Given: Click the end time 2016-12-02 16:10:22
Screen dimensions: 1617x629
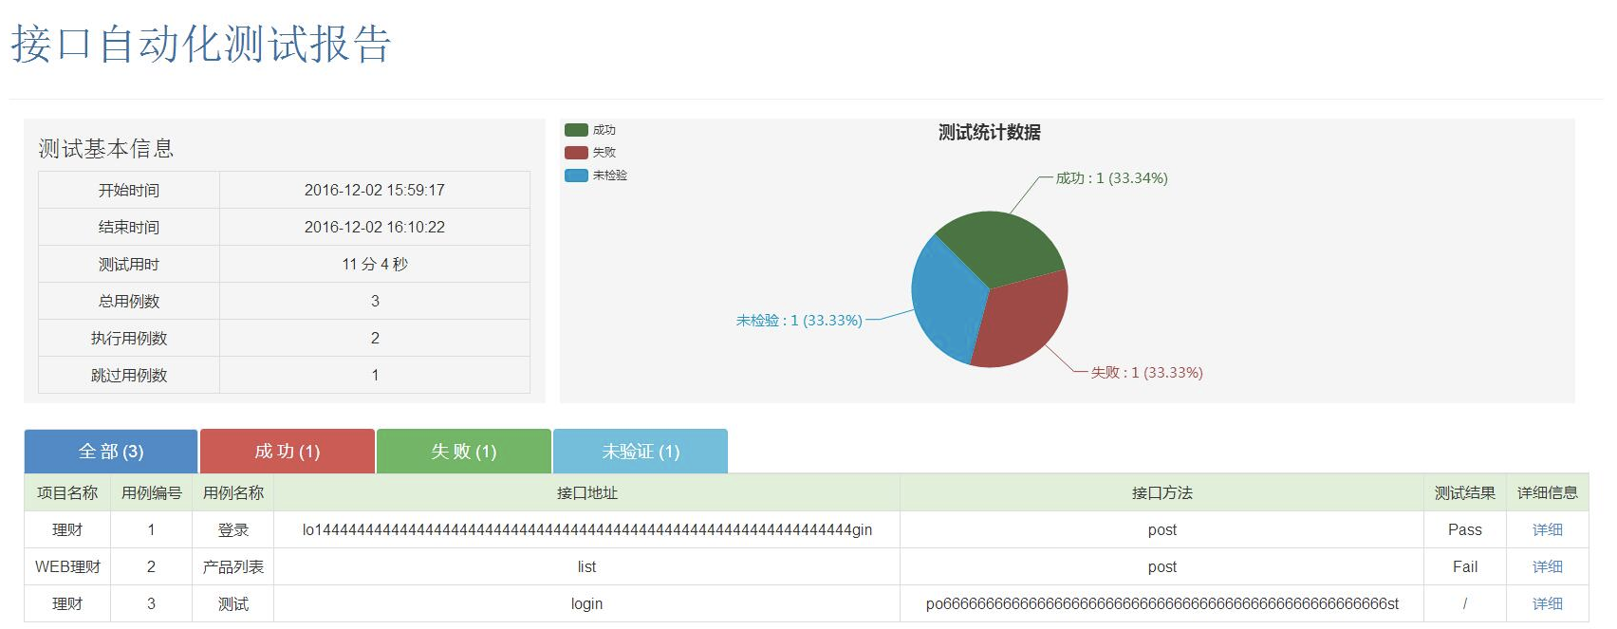Looking at the screenshot, I should coord(375,228).
